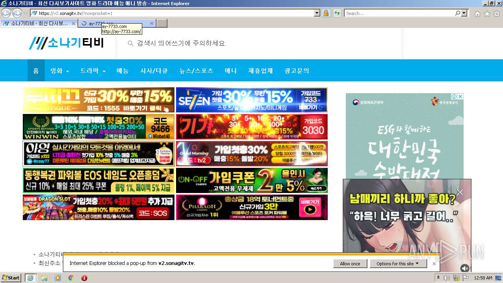The height and width of the screenshot is (283, 503).
Task: Open Options for this site dropdown
Action: pyautogui.click(x=398, y=264)
